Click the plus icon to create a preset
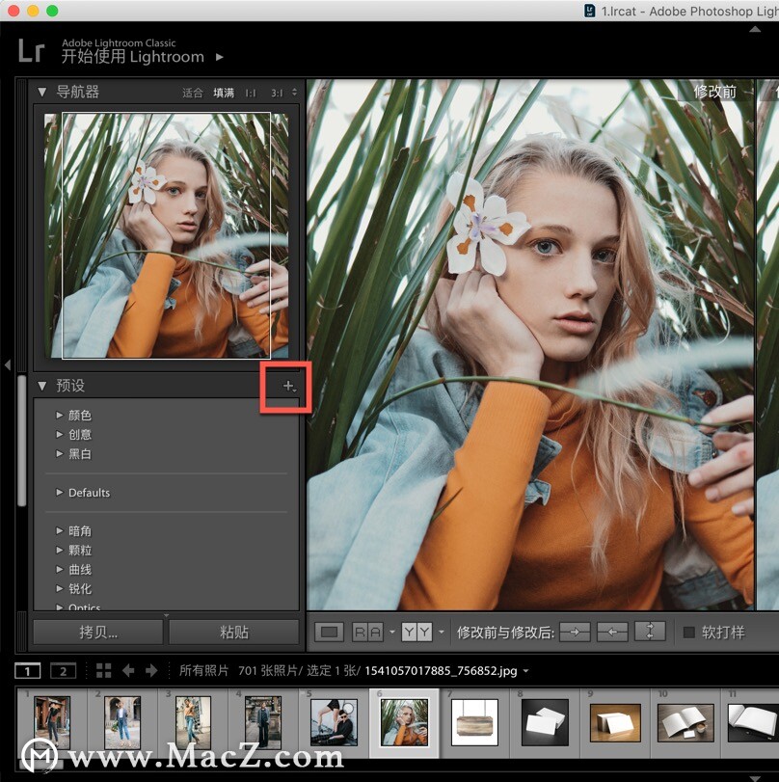This screenshot has height=782, width=779. (289, 386)
